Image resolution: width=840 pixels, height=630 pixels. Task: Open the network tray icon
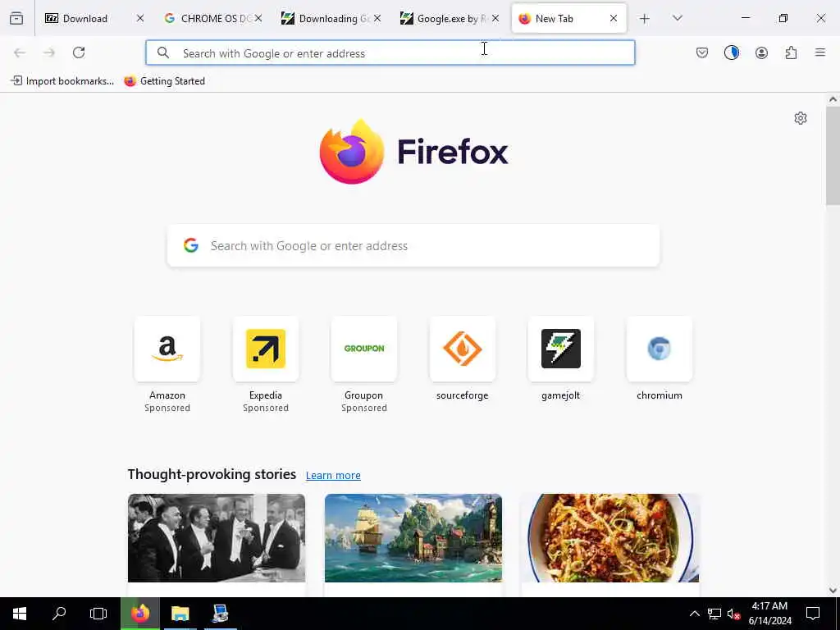(x=714, y=614)
